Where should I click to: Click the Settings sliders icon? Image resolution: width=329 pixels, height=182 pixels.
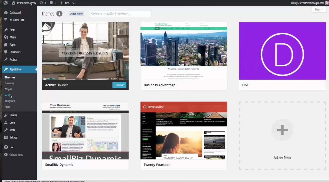click(6, 137)
